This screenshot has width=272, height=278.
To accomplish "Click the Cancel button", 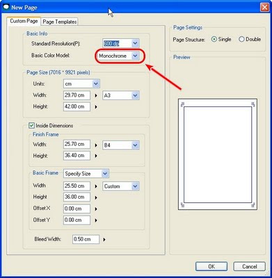I will [x=249, y=266].
